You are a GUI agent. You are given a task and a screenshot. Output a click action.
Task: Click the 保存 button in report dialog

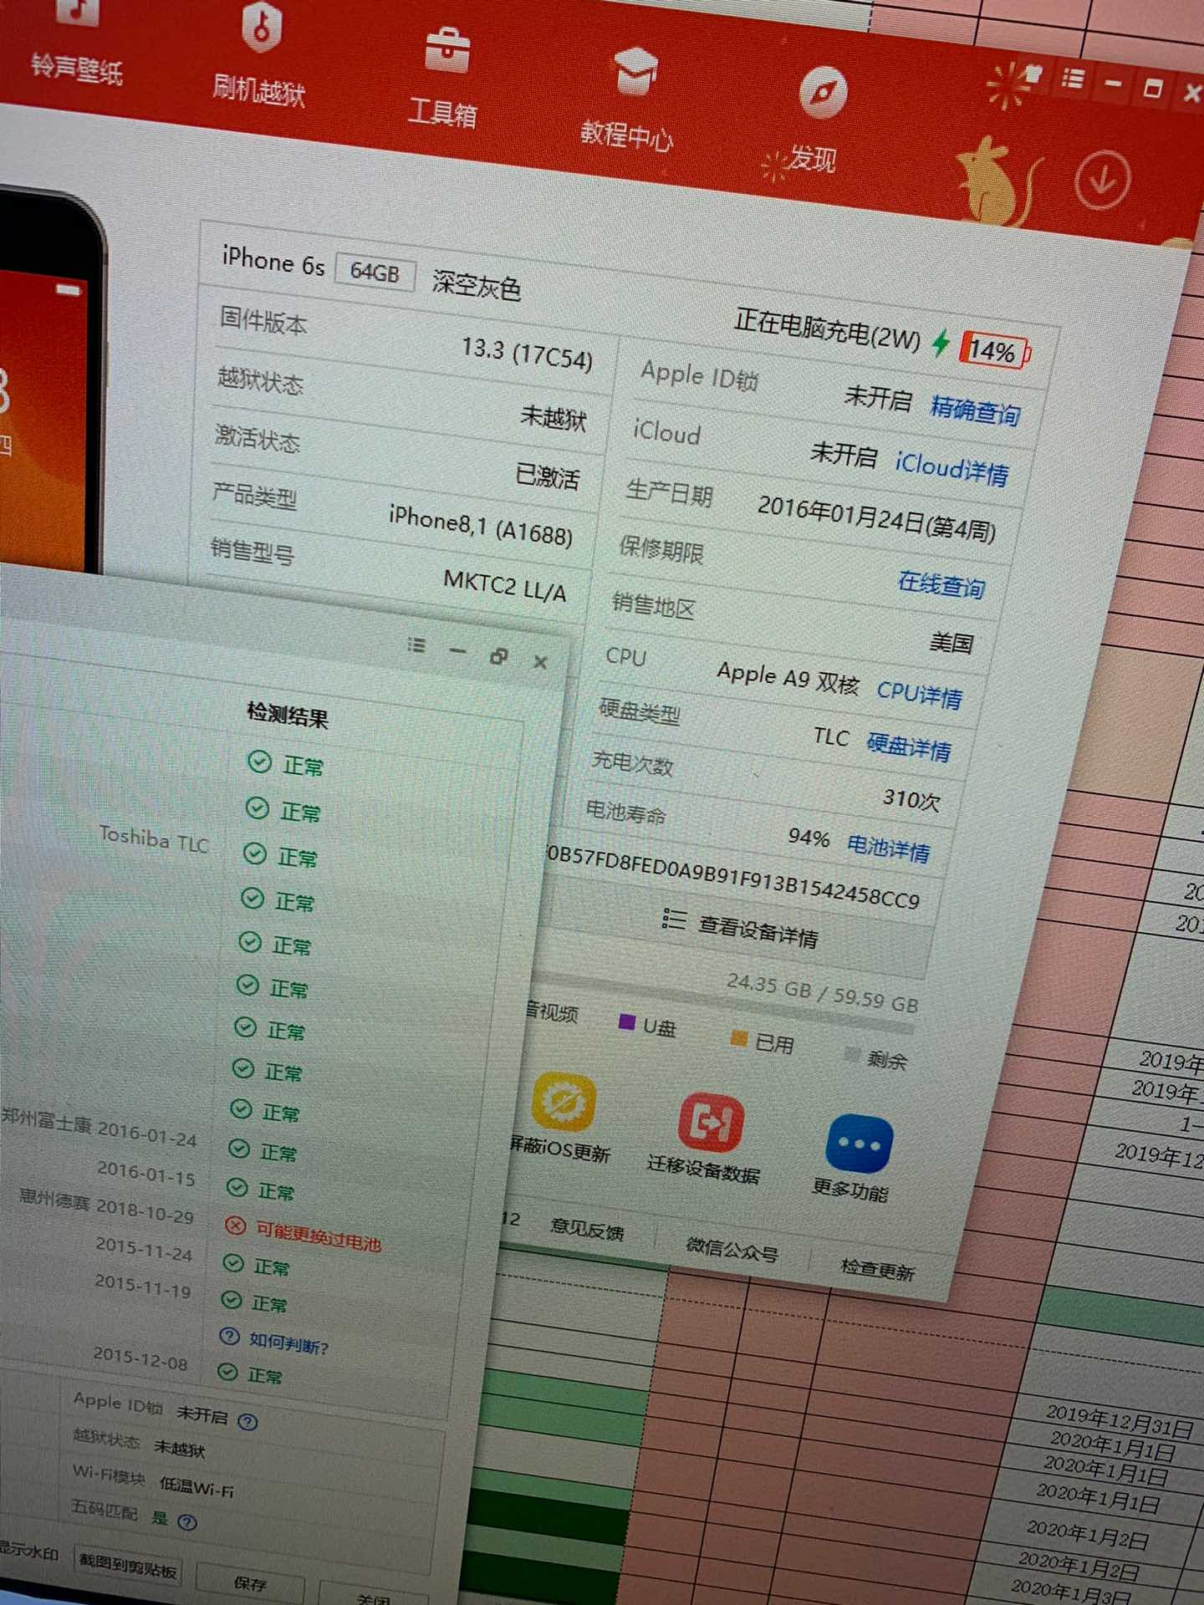pos(251,1583)
